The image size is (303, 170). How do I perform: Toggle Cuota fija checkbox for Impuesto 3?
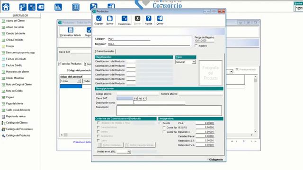[164, 132]
